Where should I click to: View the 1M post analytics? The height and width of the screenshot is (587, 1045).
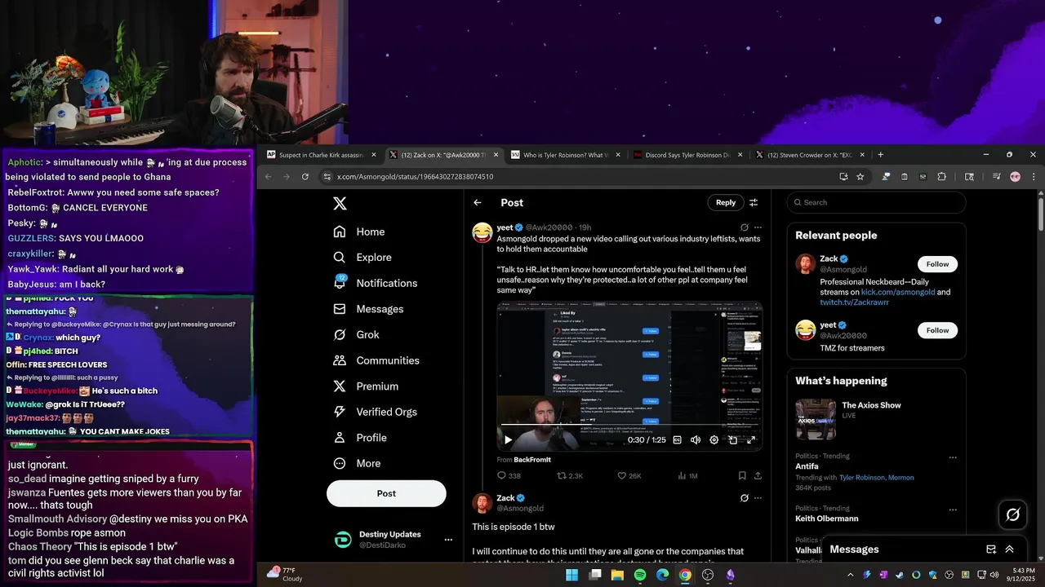[687, 475]
